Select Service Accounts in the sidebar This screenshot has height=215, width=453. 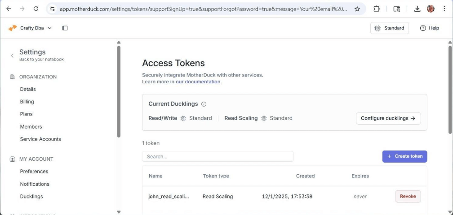tap(40, 139)
